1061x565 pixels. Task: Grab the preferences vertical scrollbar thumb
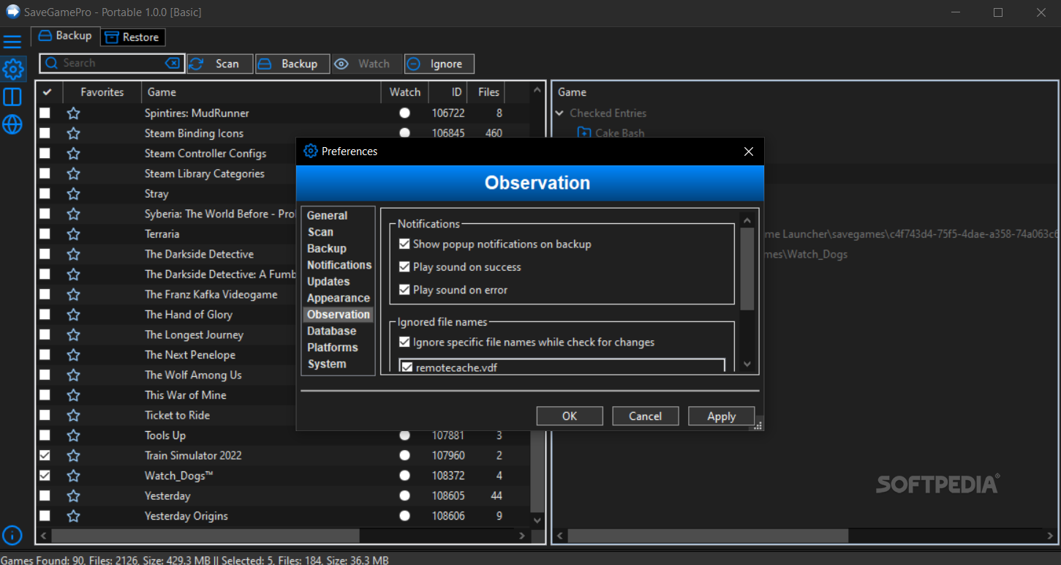pyautogui.click(x=747, y=269)
